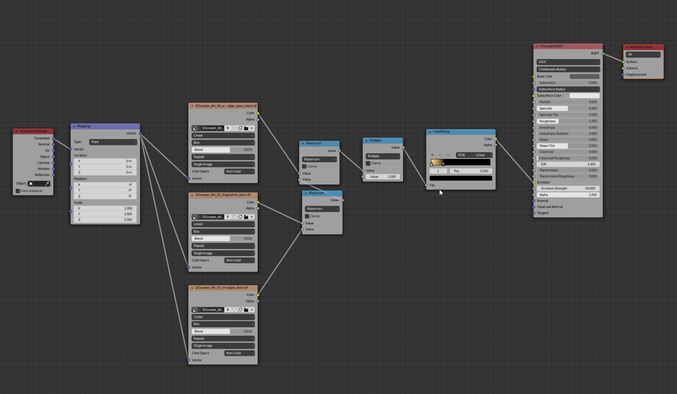Screen dimensions: 677x394
Task: Unlink image with X in scudge_specs node
Action: coord(252,128)
